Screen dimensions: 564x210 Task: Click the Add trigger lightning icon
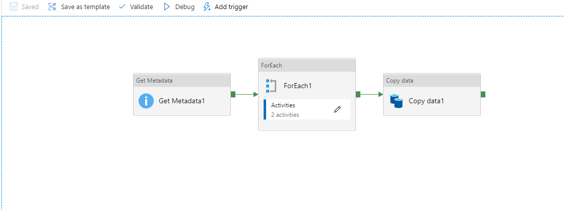[207, 7]
